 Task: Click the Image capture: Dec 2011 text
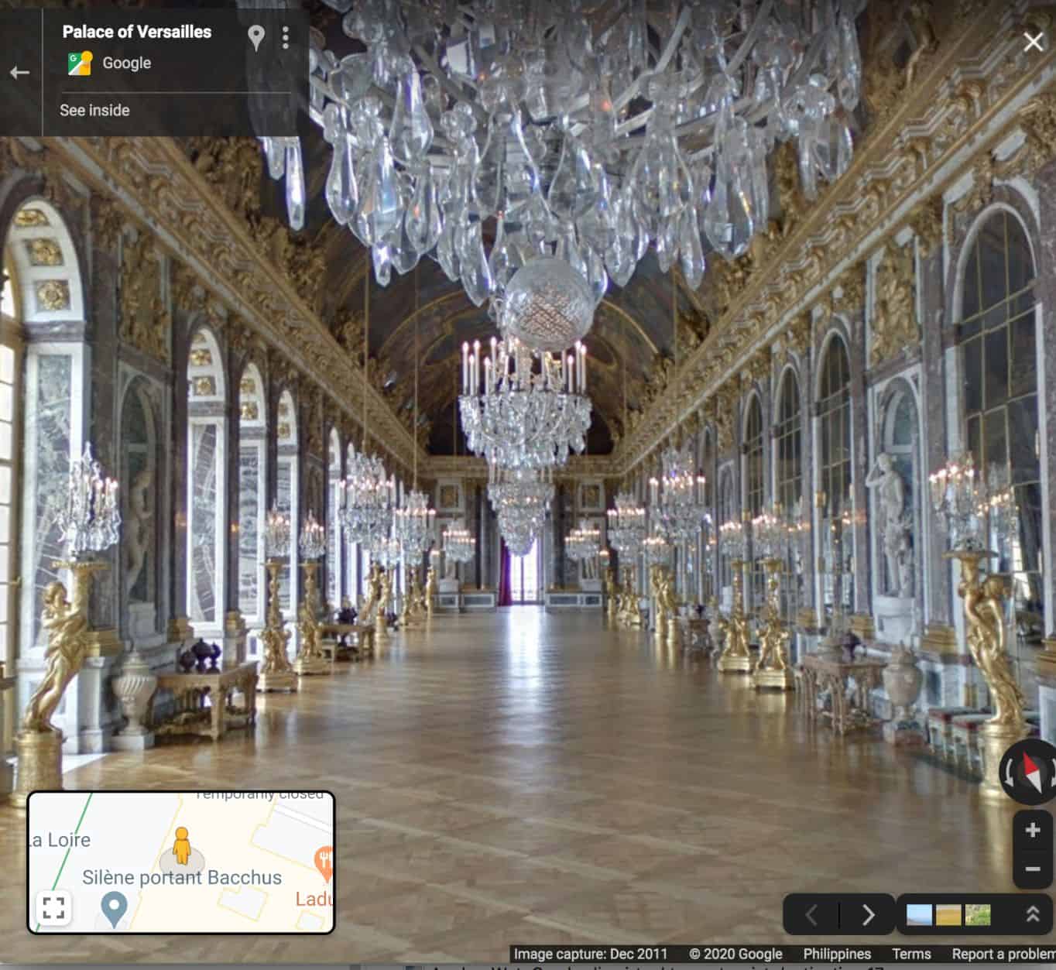pos(590,954)
